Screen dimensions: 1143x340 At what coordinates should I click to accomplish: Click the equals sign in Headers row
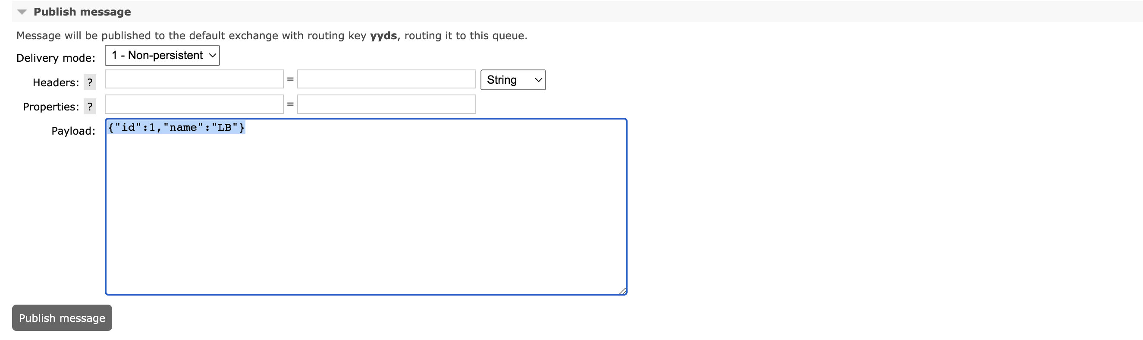click(290, 79)
